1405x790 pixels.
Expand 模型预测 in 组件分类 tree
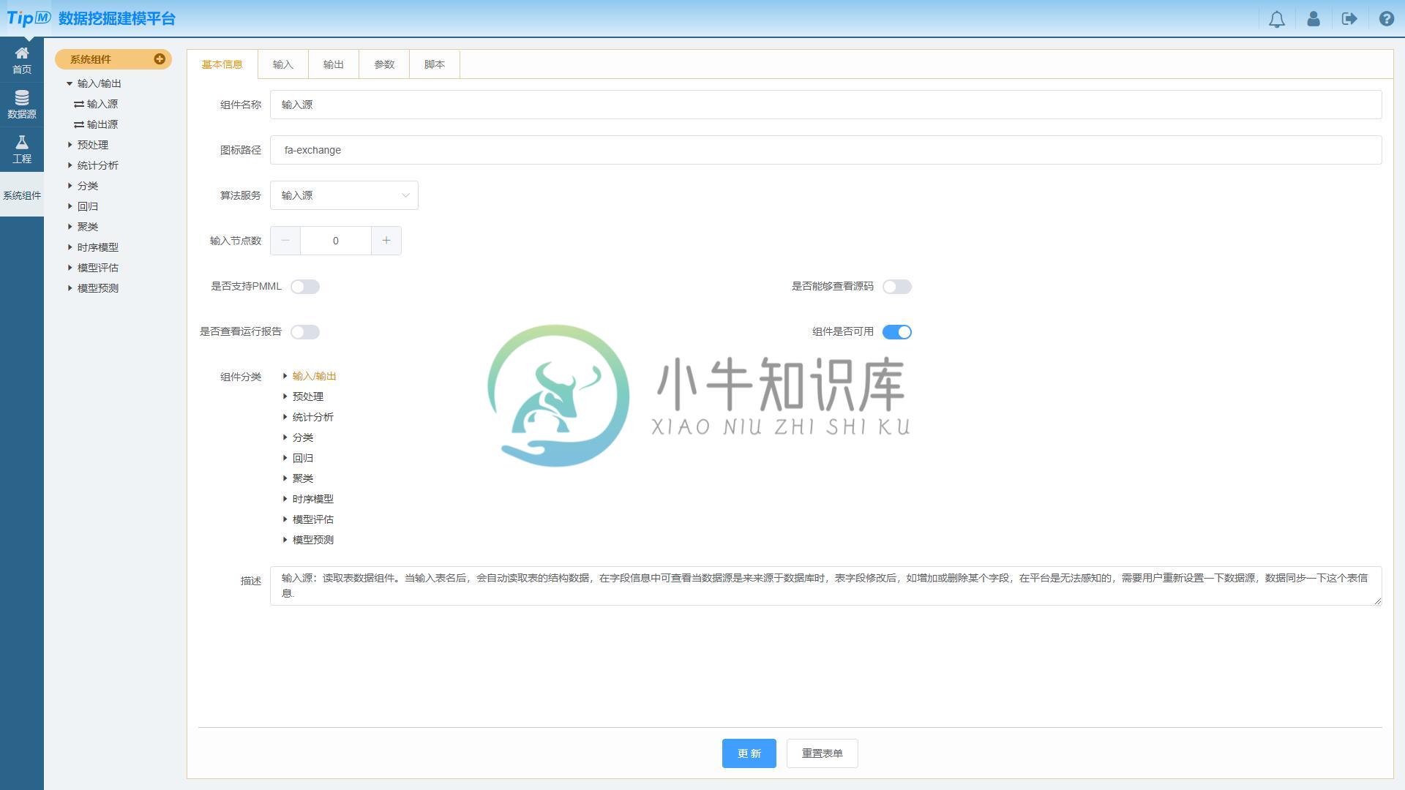tap(285, 540)
